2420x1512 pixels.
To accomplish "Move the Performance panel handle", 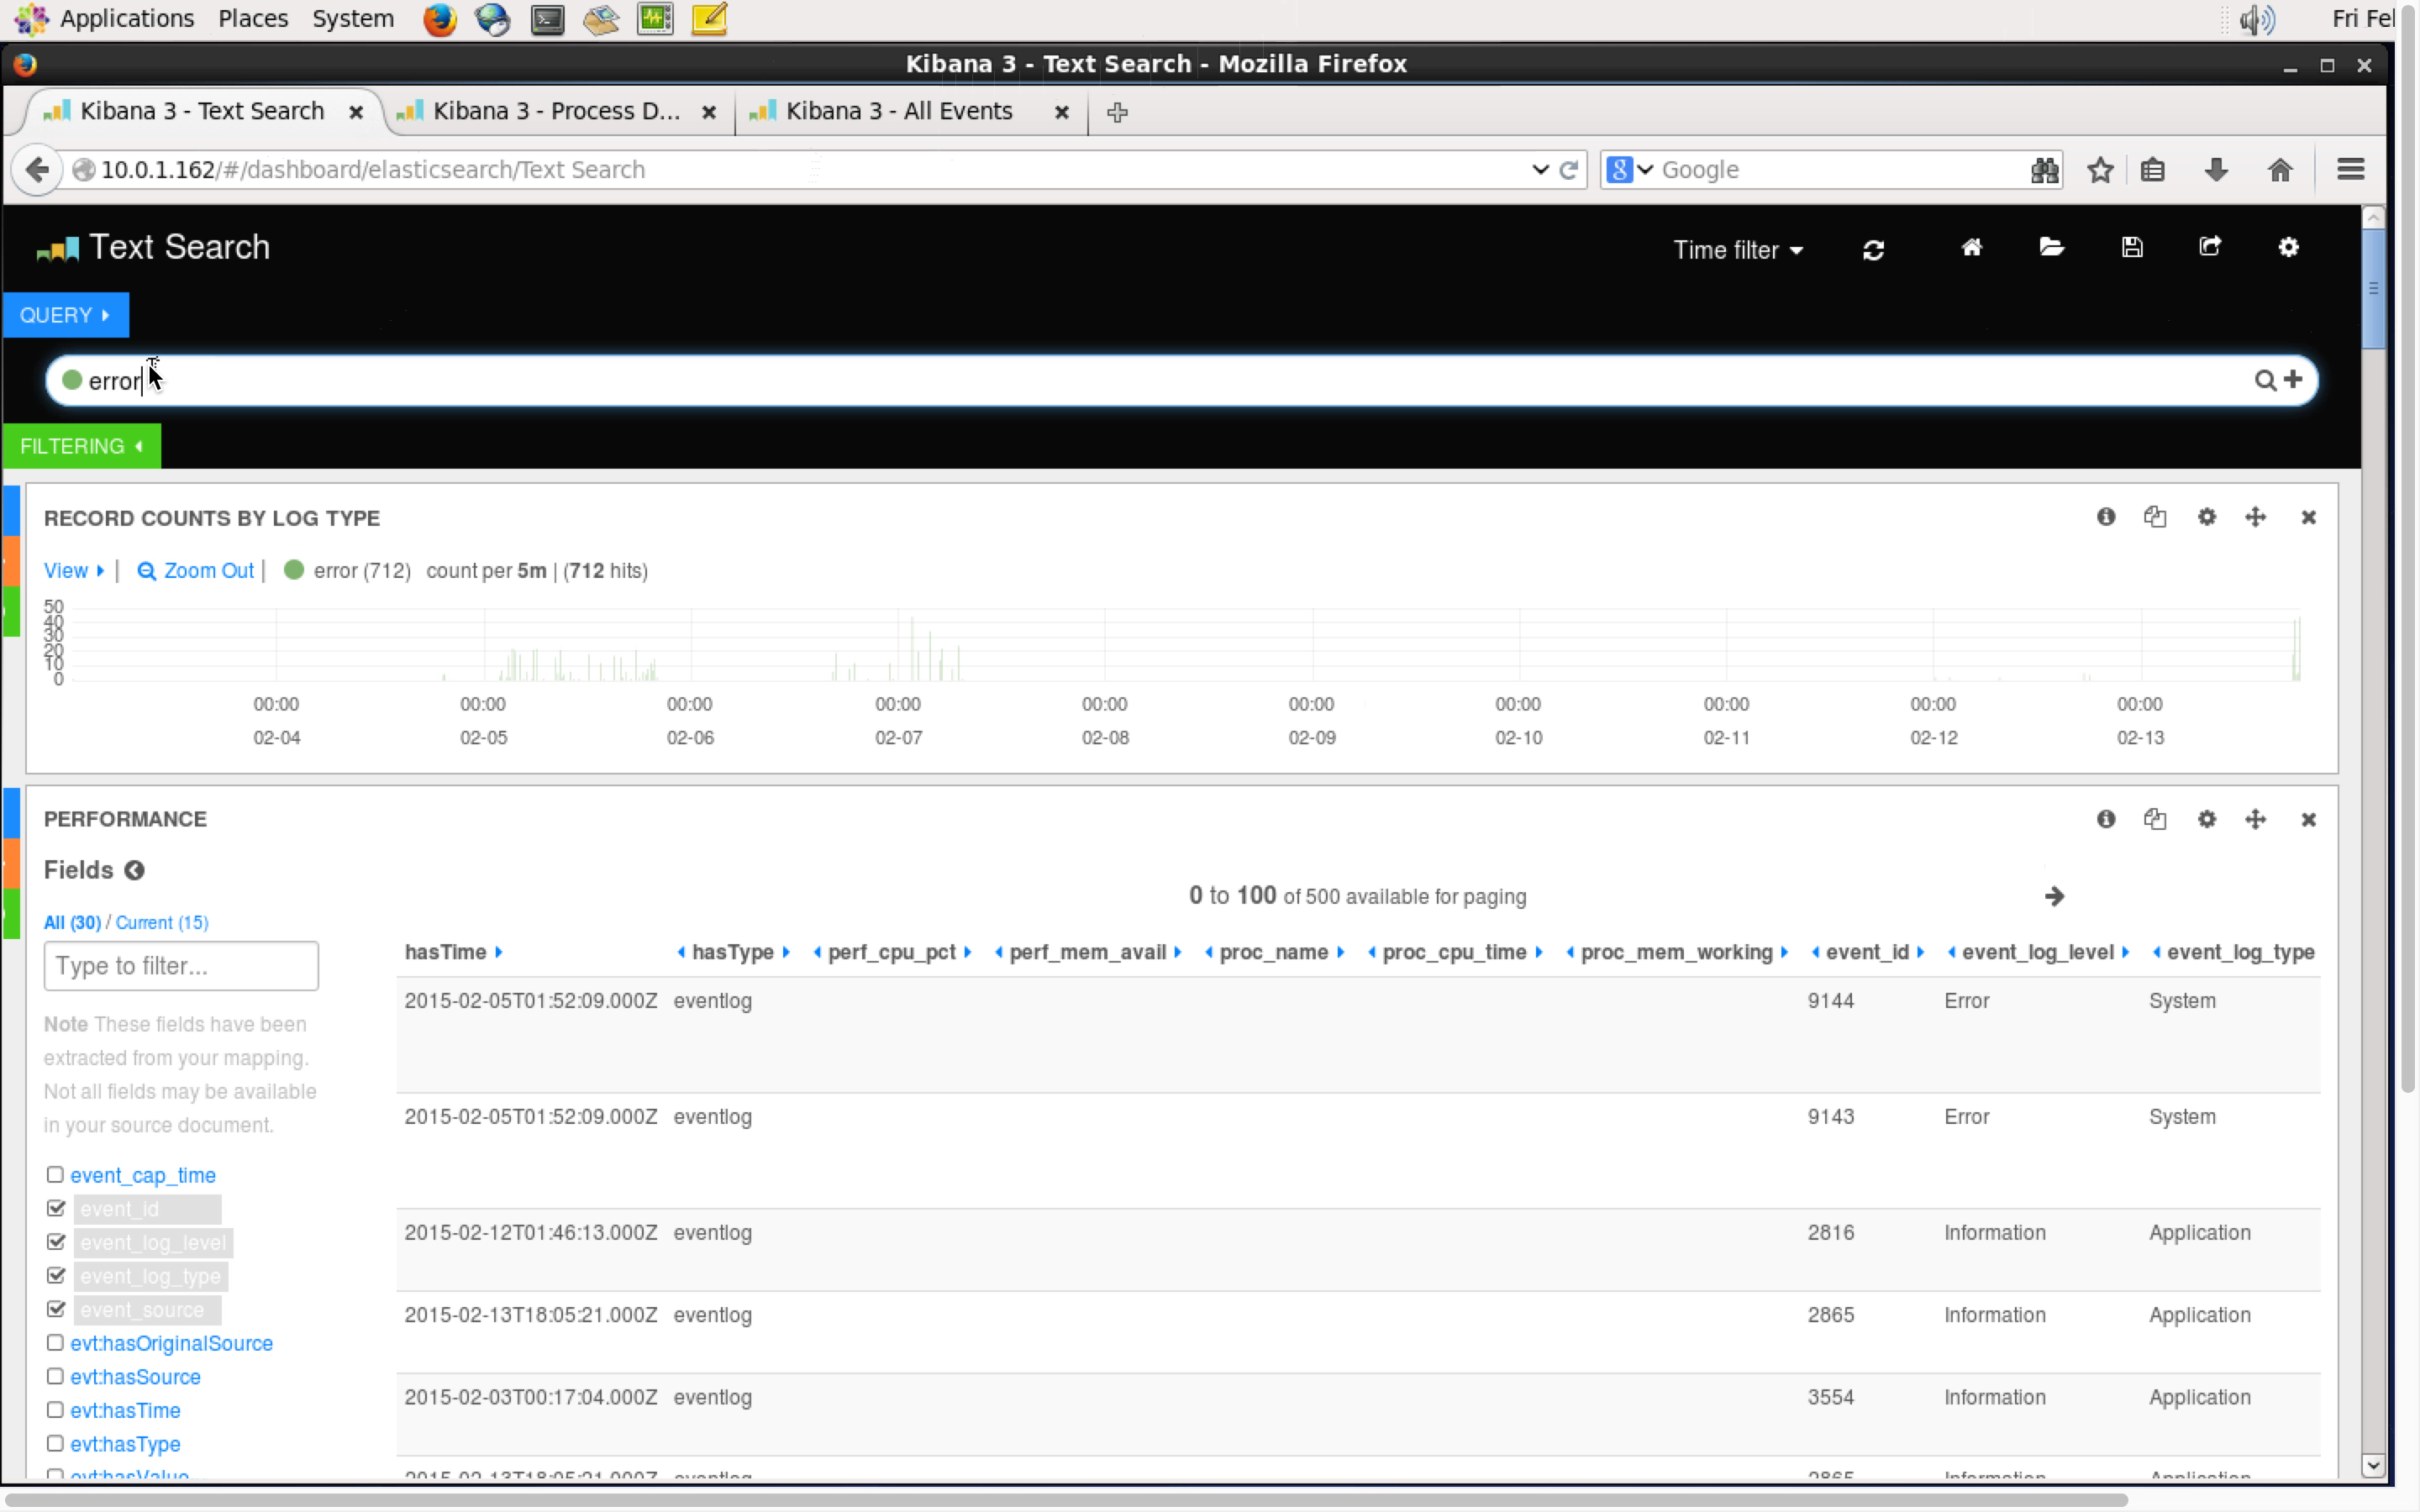I will [2255, 819].
